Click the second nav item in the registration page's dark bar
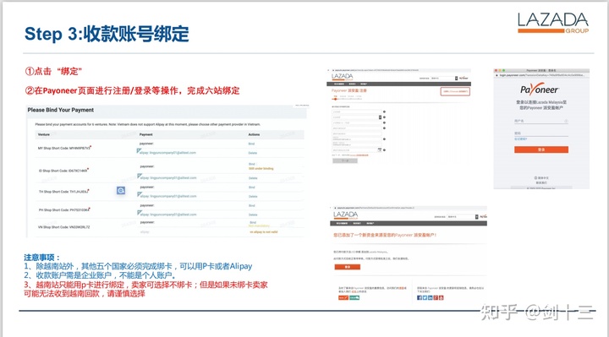 pyautogui.click(x=352, y=84)
